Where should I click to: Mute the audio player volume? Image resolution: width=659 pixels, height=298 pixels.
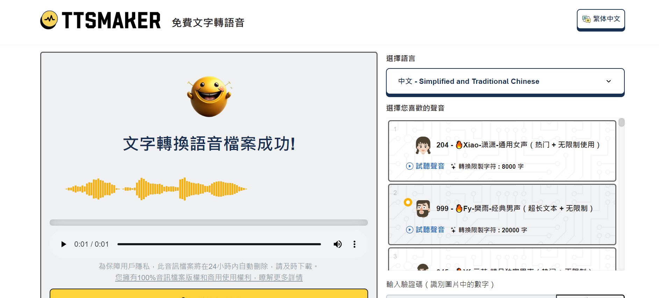click(337, 244)
